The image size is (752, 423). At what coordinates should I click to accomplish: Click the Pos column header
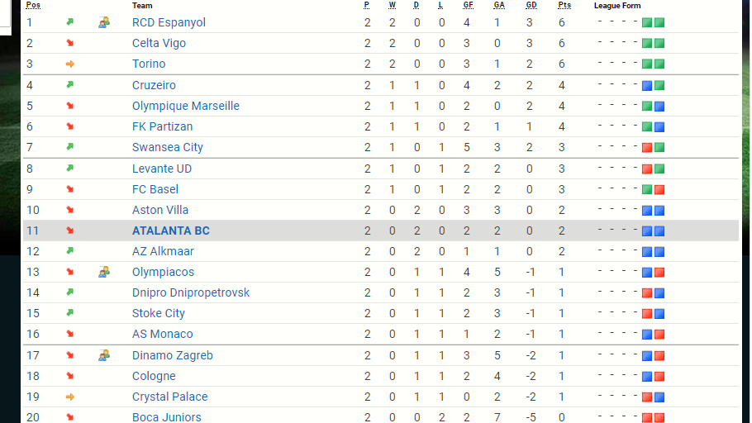(x=33, y=6)
